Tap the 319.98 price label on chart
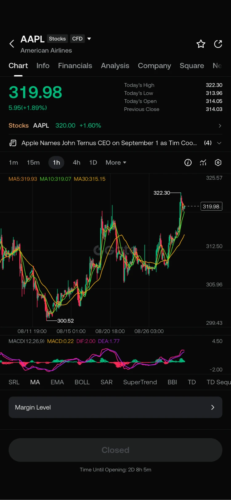231x500 pixels. (211, 207)
